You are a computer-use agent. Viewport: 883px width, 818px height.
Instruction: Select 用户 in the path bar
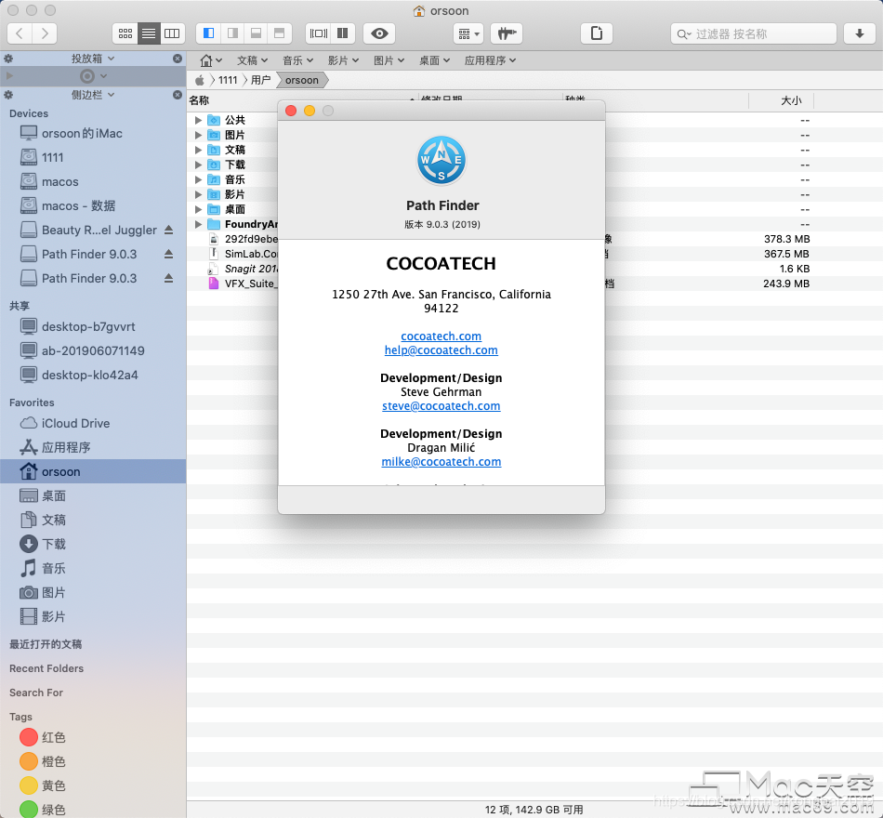[x=261, y=80]
